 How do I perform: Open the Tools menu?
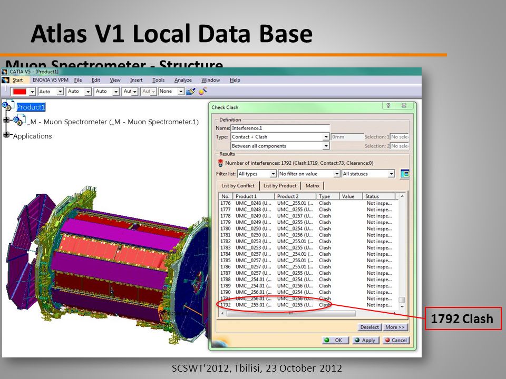click(159, 80)
